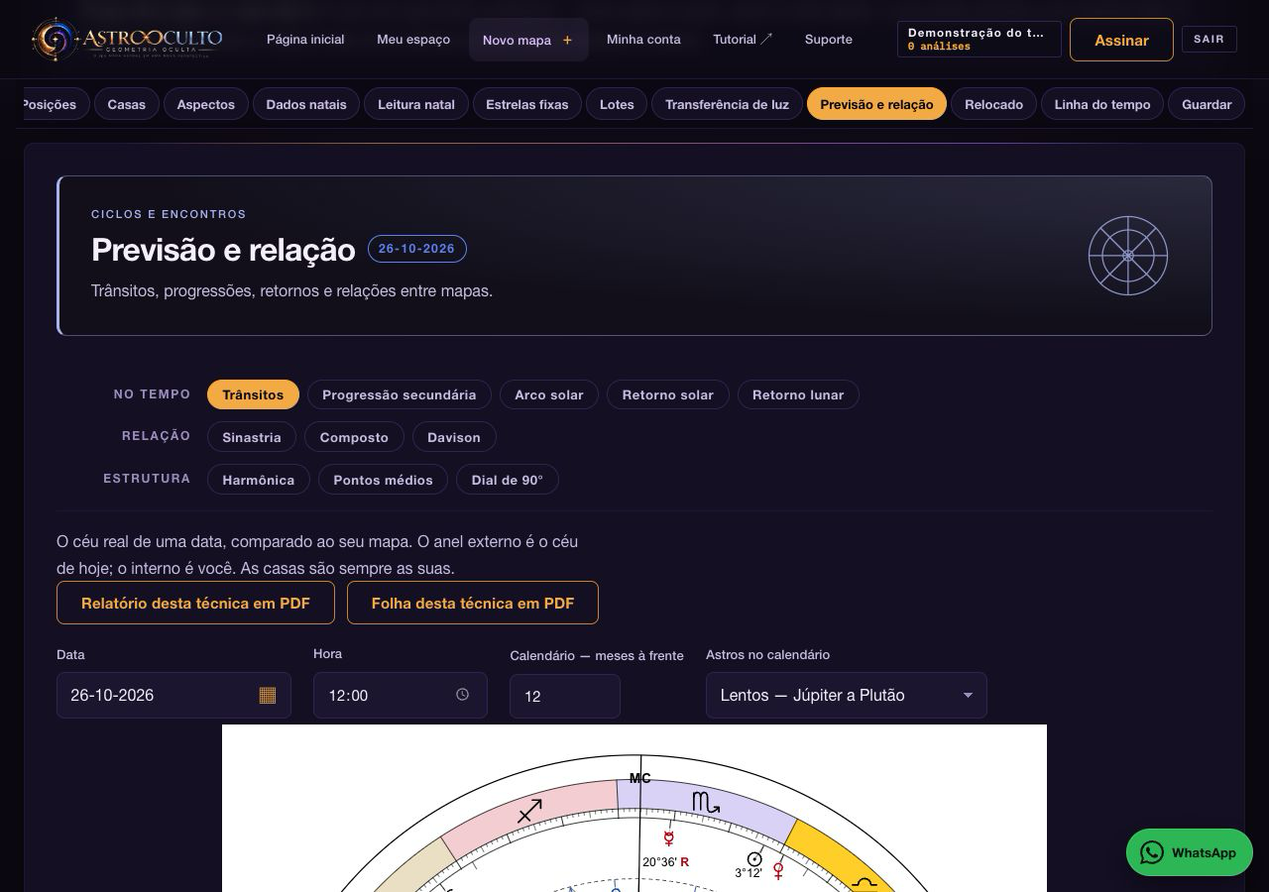This screenshot has width=1269, height=892.
Task: Open the Leitura natal tab
Action: 416,104
